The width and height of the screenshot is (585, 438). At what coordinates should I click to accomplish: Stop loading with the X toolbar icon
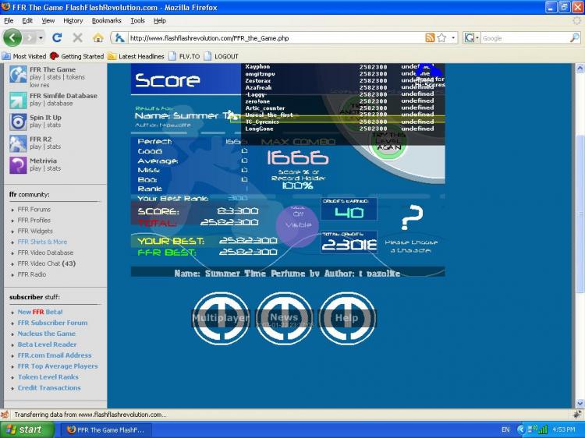coord(77,37)
